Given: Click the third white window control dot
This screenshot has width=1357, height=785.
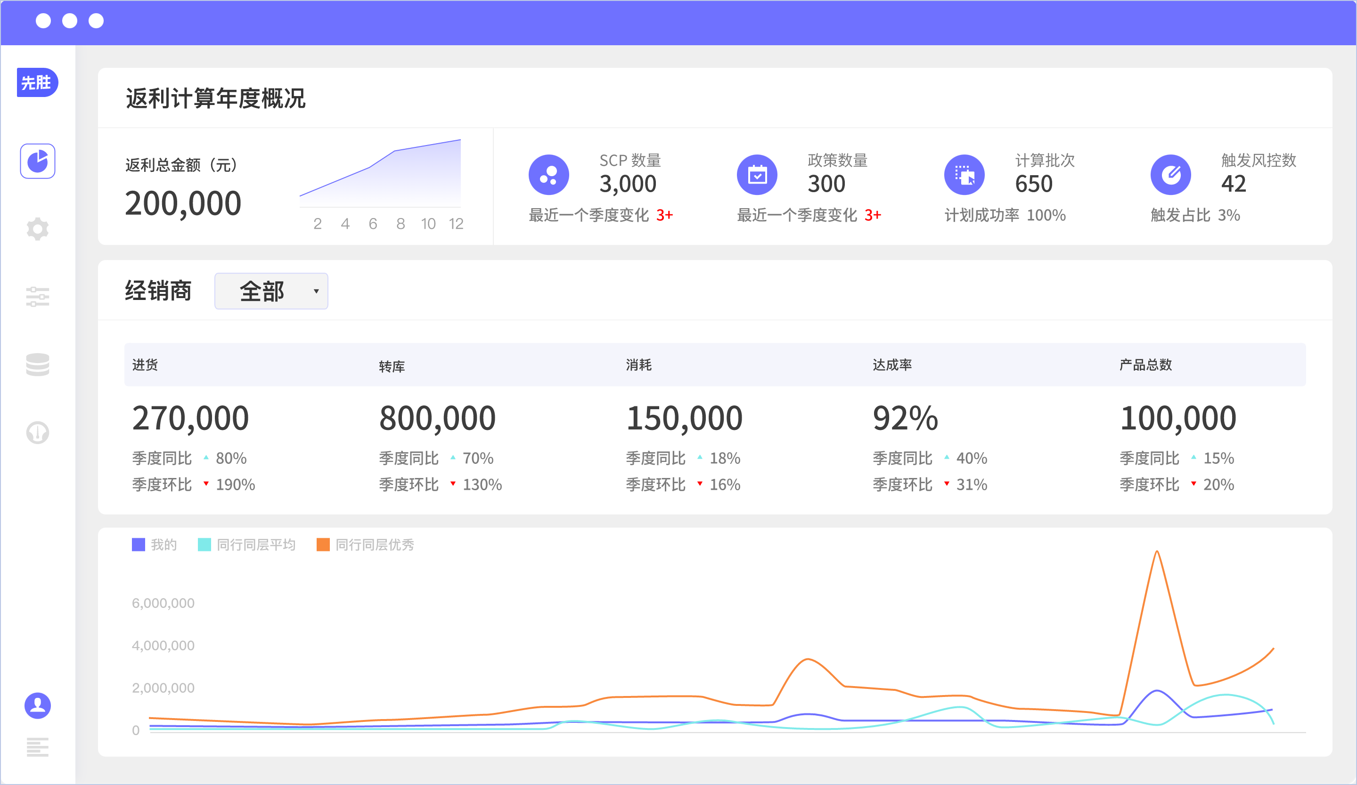Looking at the screenshot, I should coord(96,21).
